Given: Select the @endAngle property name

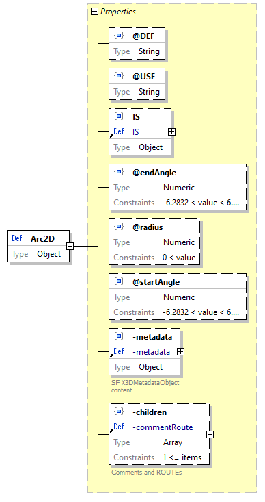Looking at the screenshot, I should click(154, 173).
